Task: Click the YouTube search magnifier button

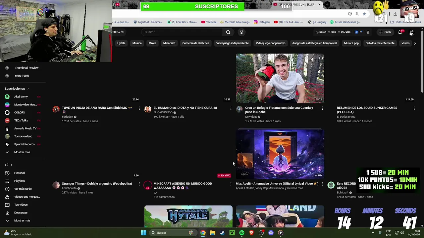Action: pyautogui.click(x=228, y=32)
